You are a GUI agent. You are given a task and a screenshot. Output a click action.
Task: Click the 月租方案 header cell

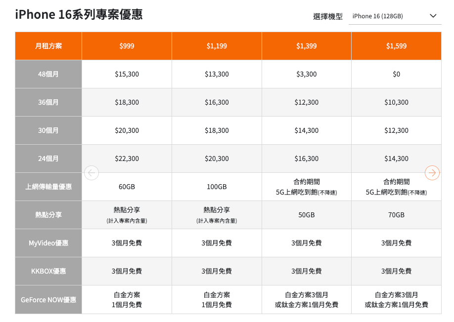click(x=48, y=46)
